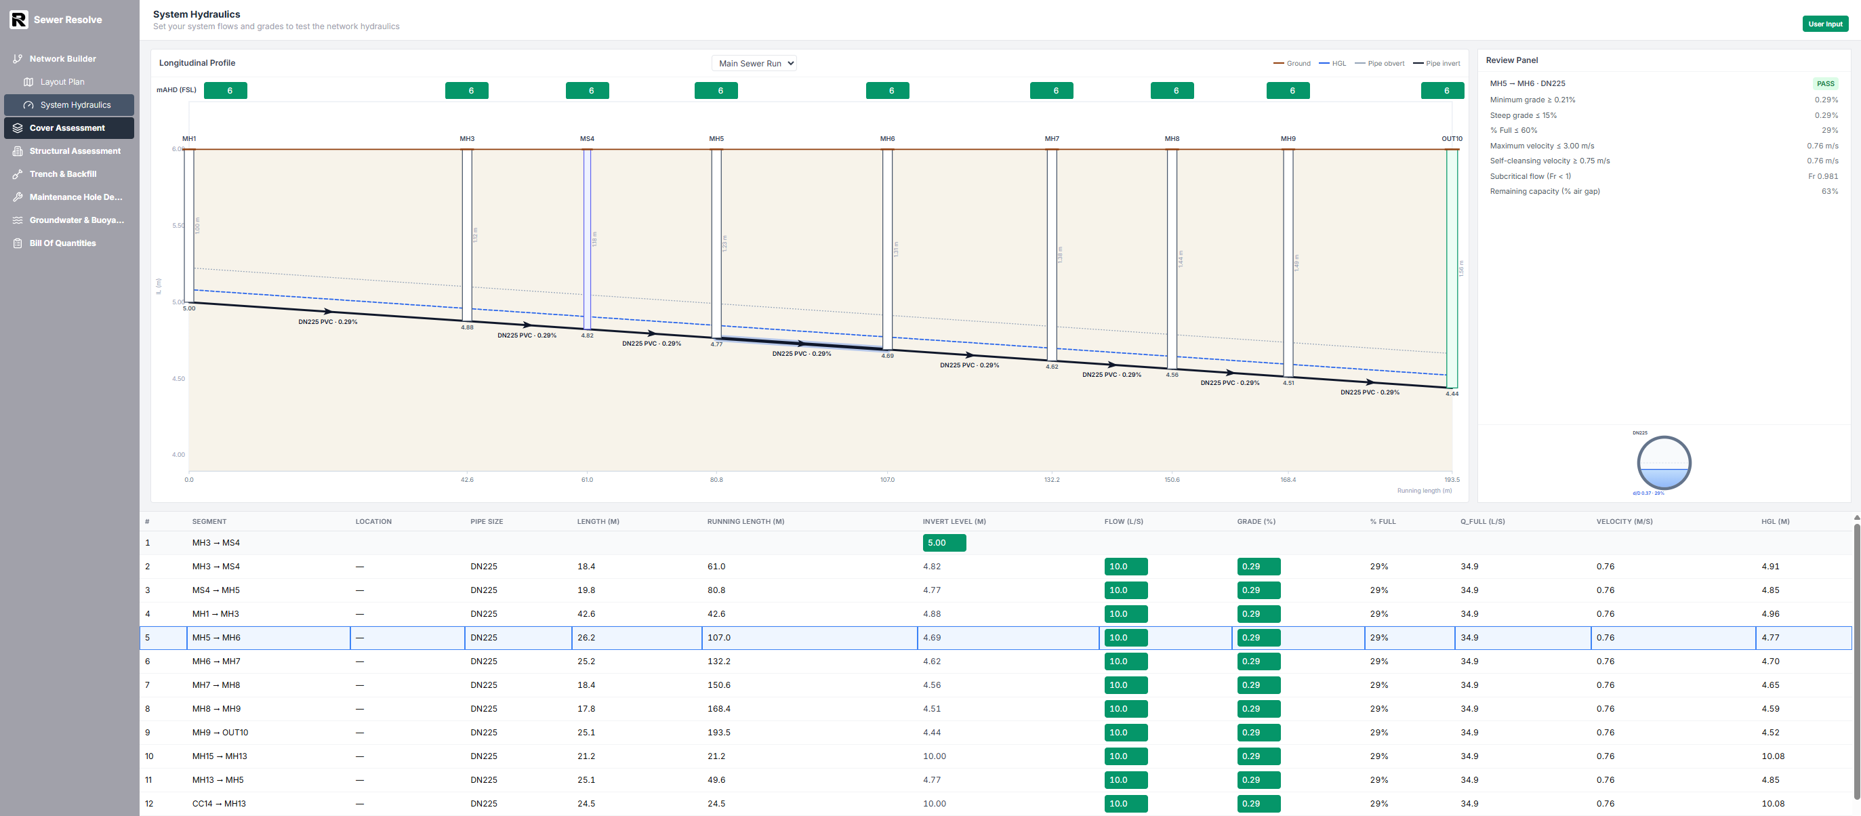Open the Layout Plan page

[68, 82]
